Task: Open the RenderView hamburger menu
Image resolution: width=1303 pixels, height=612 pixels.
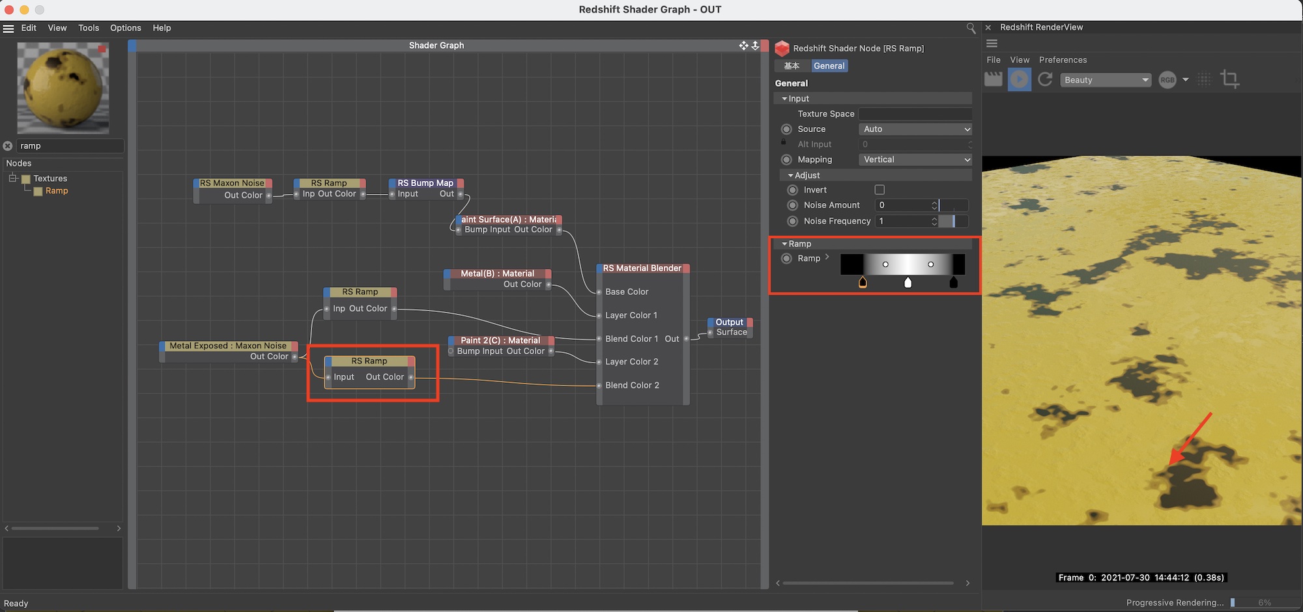Action: (992, 44)
